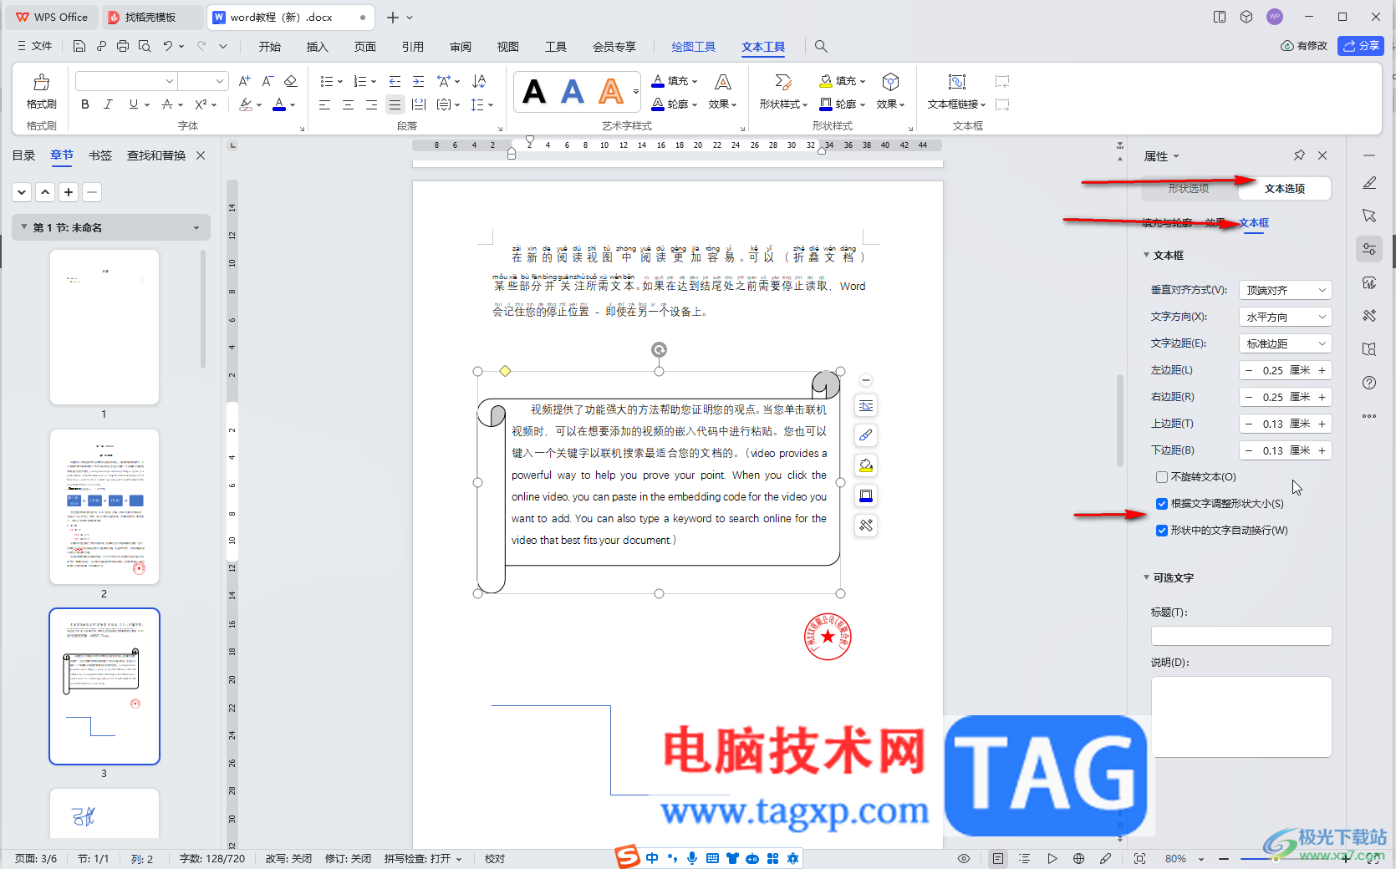The image size is (1396, 869).
Task: Increase font size with the A+ icon
Action: point(244,81)
